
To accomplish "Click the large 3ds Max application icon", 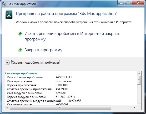I will 9,15.
